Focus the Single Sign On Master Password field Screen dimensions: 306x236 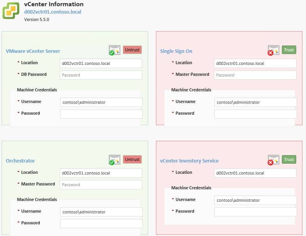coord(255,75)
